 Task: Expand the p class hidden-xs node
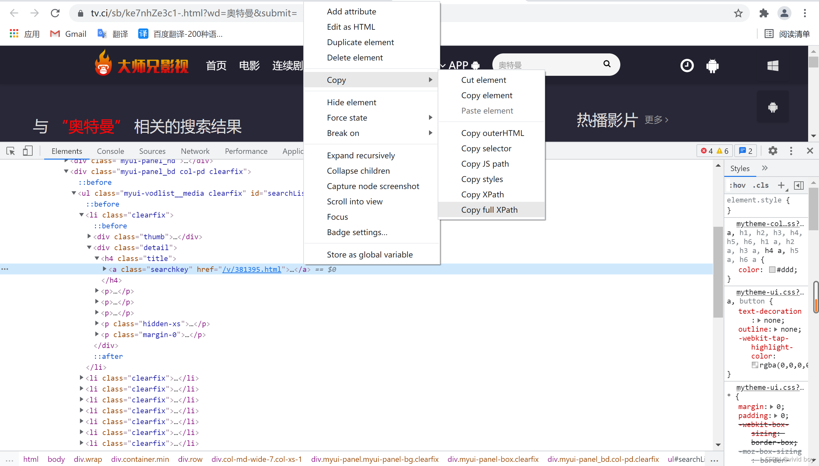point(97,324)
